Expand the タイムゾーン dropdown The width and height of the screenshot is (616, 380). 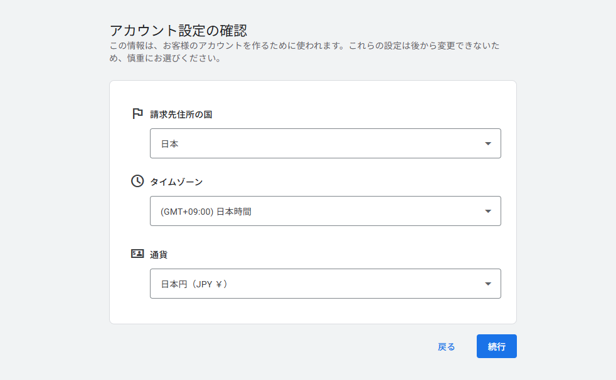click(325, 211)
